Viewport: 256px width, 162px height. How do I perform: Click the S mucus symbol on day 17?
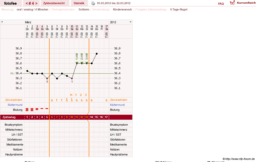[106, 100]
